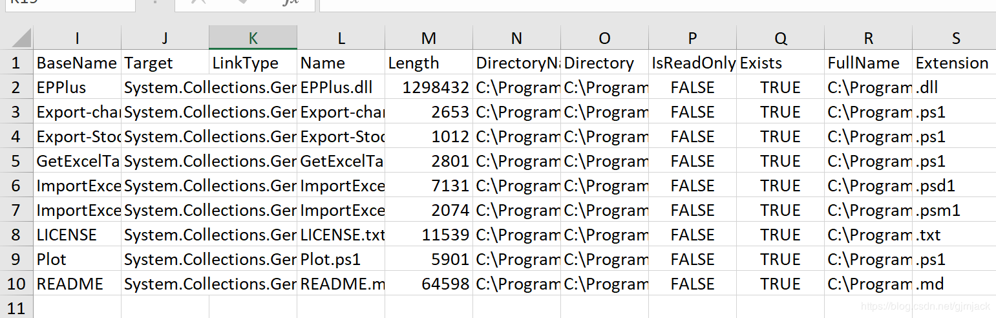Image resolution: width=996 pixels, height=318 pixels.
Task: Click inside the formula bar input
Action: pyautogui.click(x=646, y=4)
